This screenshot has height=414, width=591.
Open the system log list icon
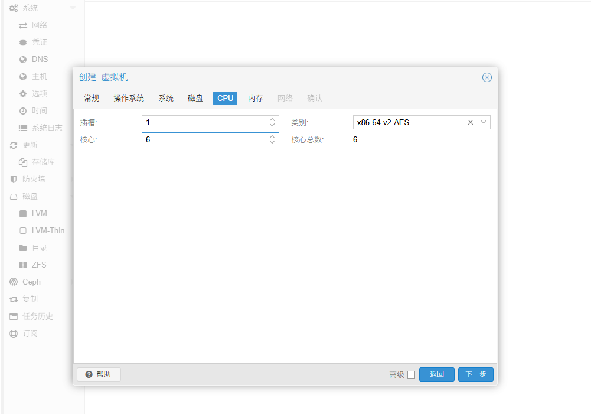[x=23, y=128]
